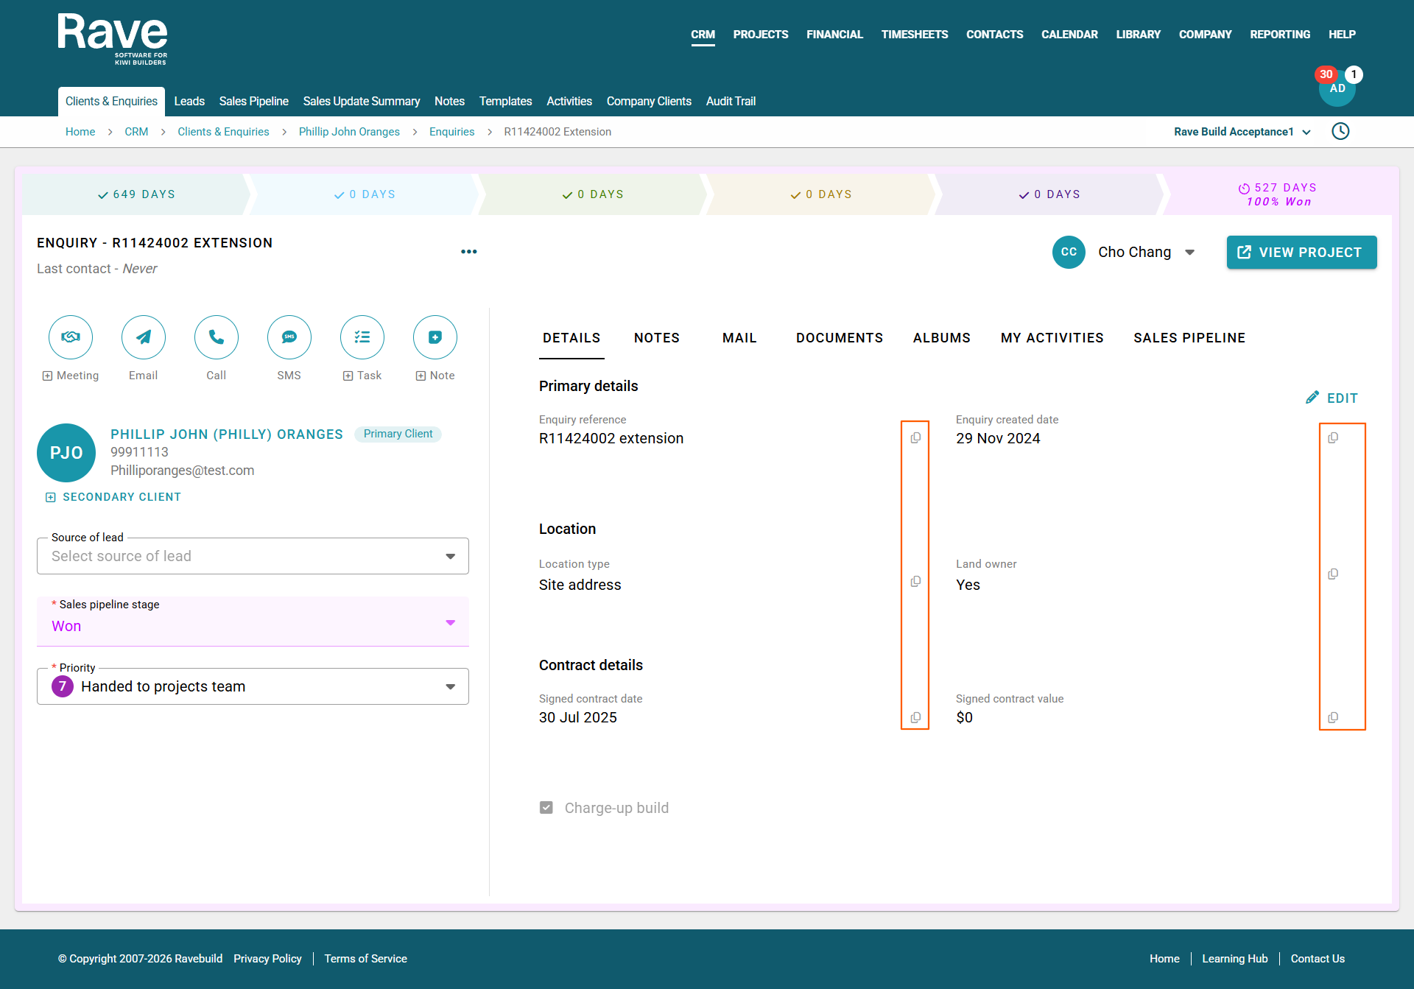
Task: Click the Edit link for primary details
Action: (1332, 398)
